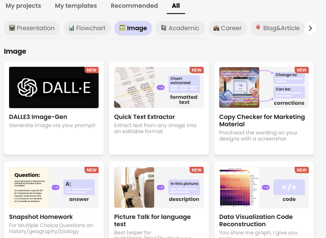Click NEW badge on Copy Checker card

[302, 70]
